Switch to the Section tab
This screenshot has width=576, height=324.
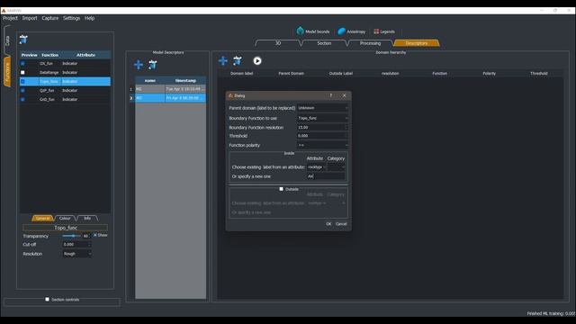coord(324,43)
